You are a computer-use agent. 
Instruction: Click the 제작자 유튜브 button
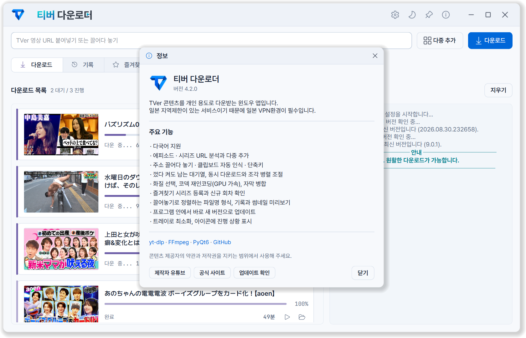[170, 273]
